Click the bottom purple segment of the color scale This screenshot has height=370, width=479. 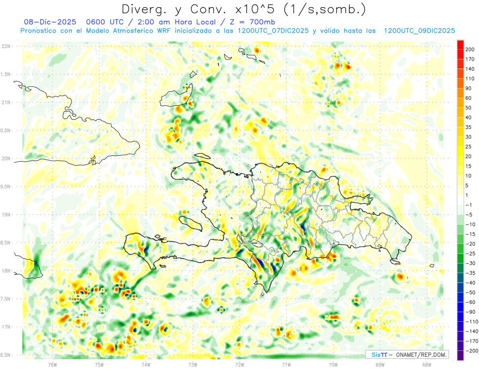click(461, 355)
